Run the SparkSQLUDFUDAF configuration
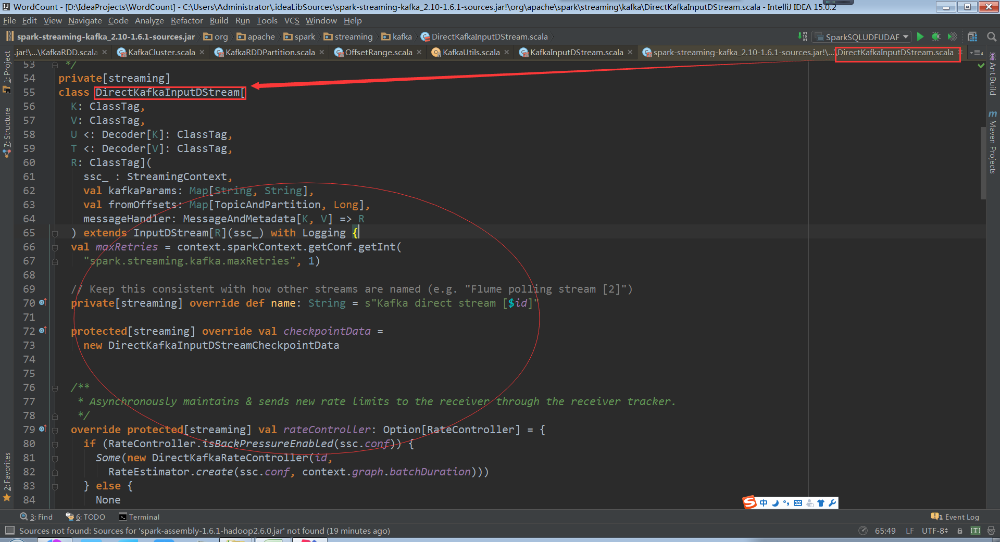This screenshot has height=542, width=1000. [x=920, y=36]
